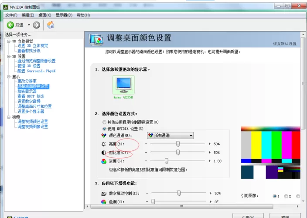This screenshot has height=218, width=307.
Task: Choose reference image 2 radio button
Action: 286,196
